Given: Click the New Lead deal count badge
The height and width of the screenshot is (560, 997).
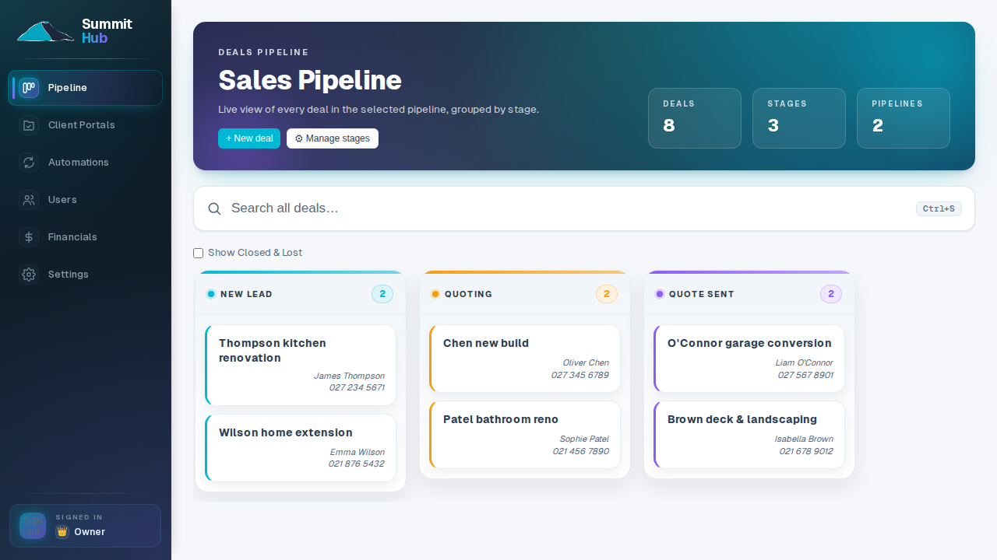Looking at the screenshot, I should pyautogui.click(x=382, y=294).
